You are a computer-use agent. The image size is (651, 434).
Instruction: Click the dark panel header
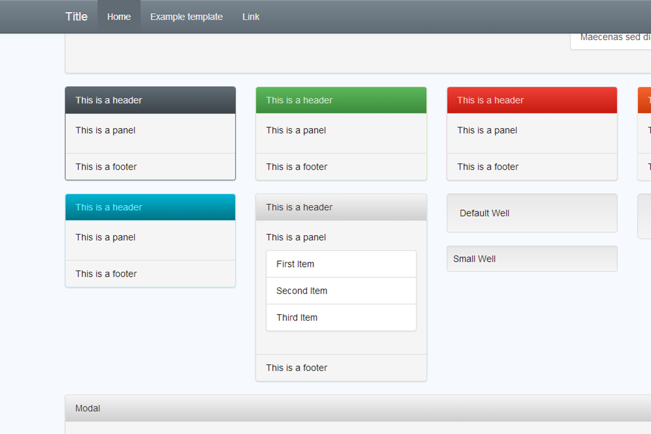tap(150, 100)
